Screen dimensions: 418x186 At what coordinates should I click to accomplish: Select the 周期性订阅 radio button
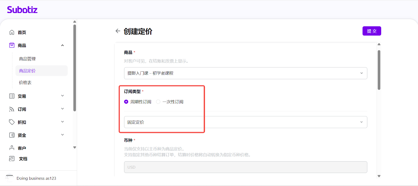coord(126,102)
